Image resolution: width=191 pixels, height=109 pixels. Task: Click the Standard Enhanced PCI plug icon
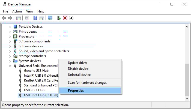click(20, 85)
